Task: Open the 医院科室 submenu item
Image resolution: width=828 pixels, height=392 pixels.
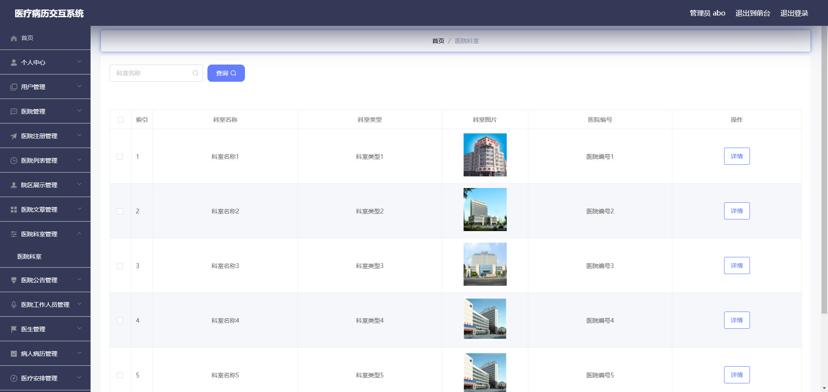Action: point(29,256)
